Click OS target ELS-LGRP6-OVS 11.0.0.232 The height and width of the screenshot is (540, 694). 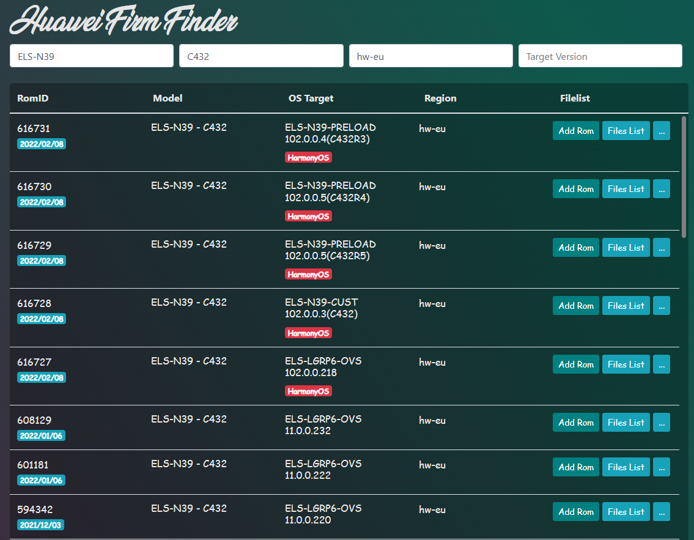click(323, 425)
